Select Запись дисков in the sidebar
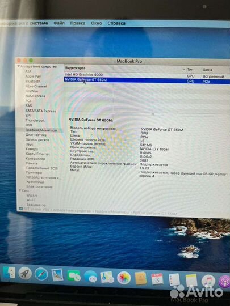This screenshot has width=230, height=306. pos(37,139)
